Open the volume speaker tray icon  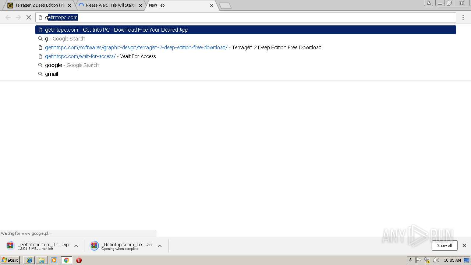436,260
